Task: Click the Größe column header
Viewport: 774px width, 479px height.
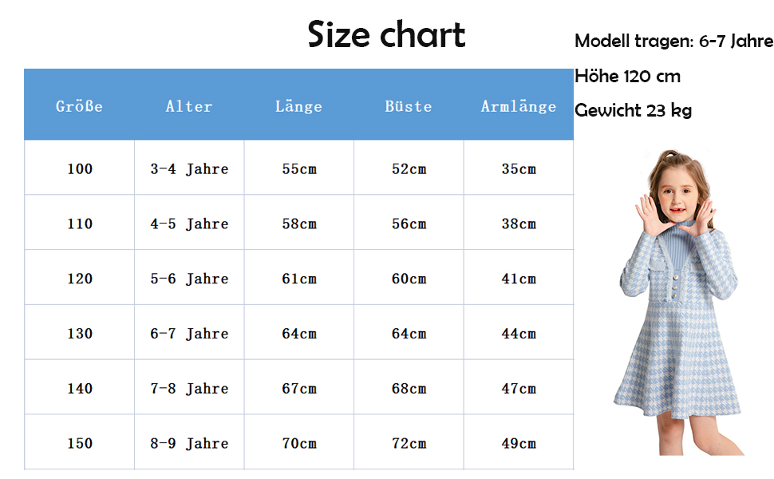Action: 80,106
